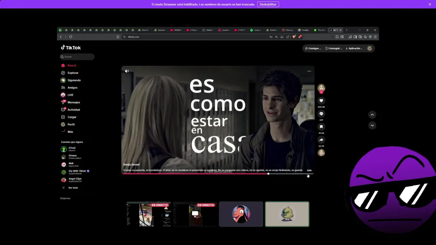
Task: Open the comments on the video
Action: pos(321,114)
